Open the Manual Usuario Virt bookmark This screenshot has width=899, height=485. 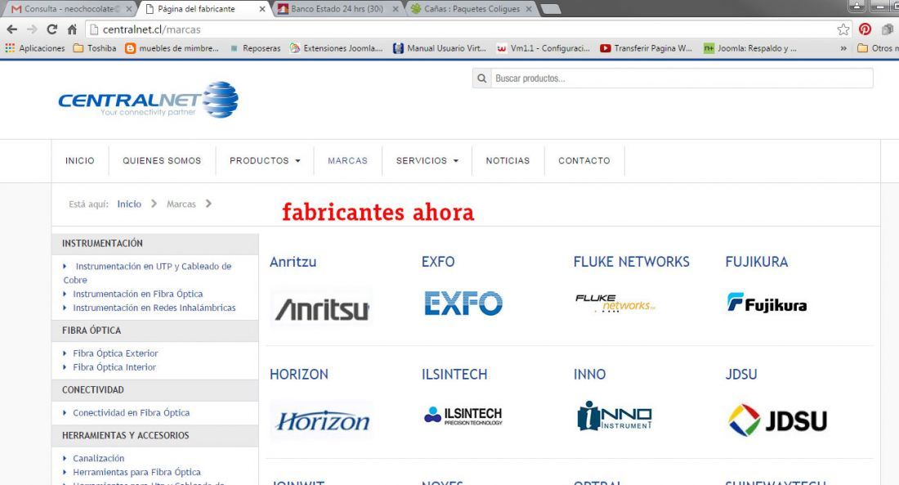(440, 48)
